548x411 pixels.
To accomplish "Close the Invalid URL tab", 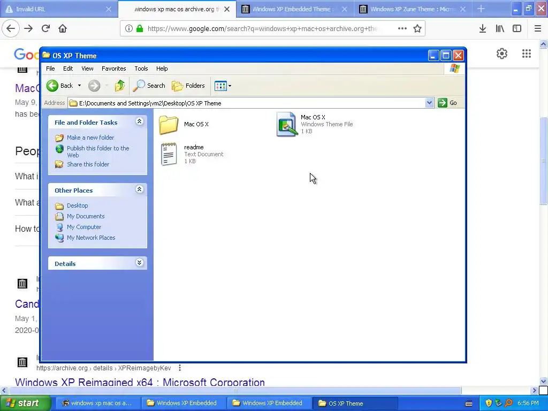I will (108, 9).
